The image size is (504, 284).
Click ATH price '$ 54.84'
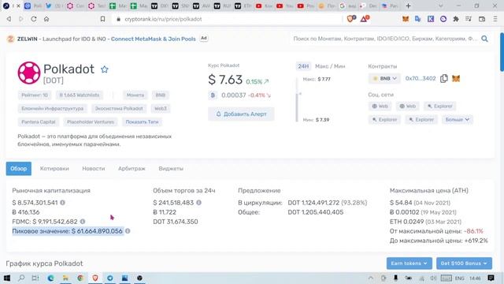click(x=401, y=203)
